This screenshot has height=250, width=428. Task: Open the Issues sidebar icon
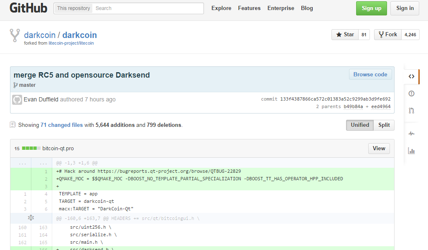(411, 93)
